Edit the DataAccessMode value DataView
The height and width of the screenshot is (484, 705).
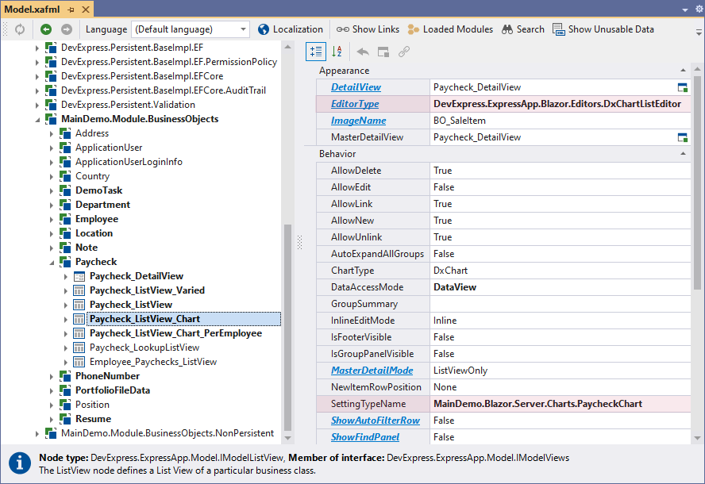click(561, 287)
